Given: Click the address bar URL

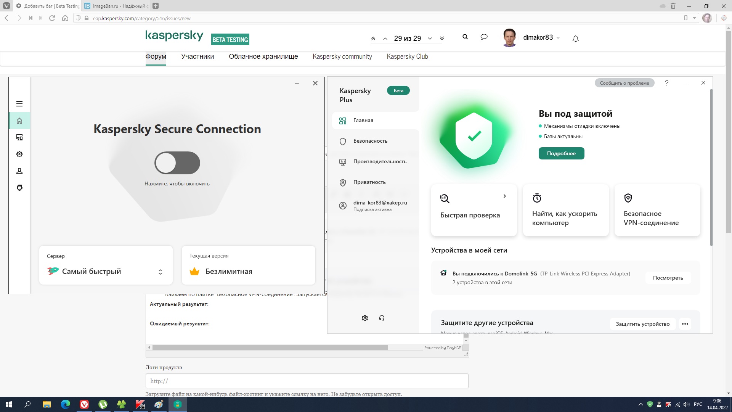Looking at the screenshot, I should (141, 18).
